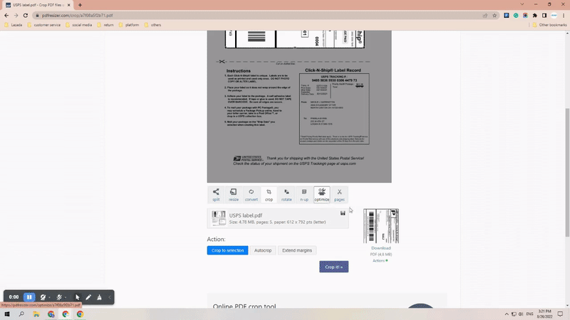Open the social media bookmark folder

(x=79, y=25)
